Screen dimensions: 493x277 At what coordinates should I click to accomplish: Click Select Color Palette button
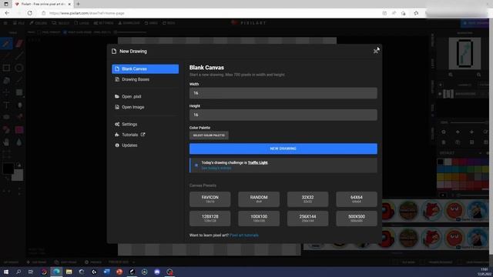pyautogui.click(x=209, y=135)
